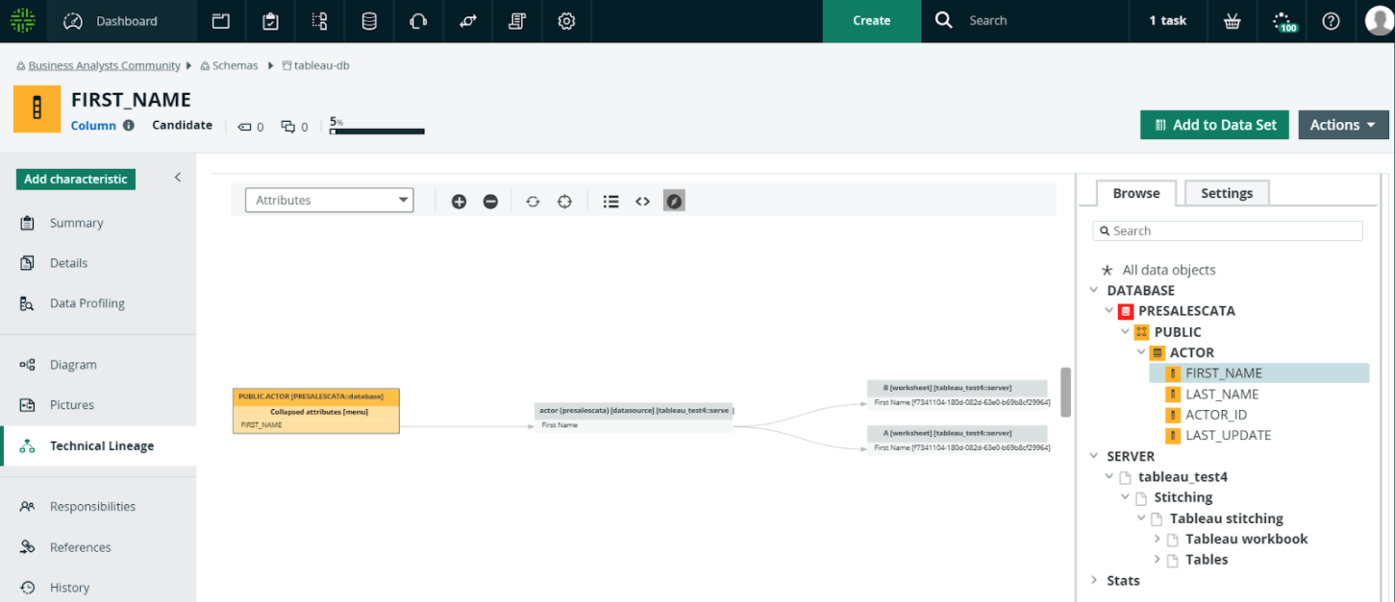Open the clipboard checklist icon in top bar
1395x602 pixels.
pos(270,20)
